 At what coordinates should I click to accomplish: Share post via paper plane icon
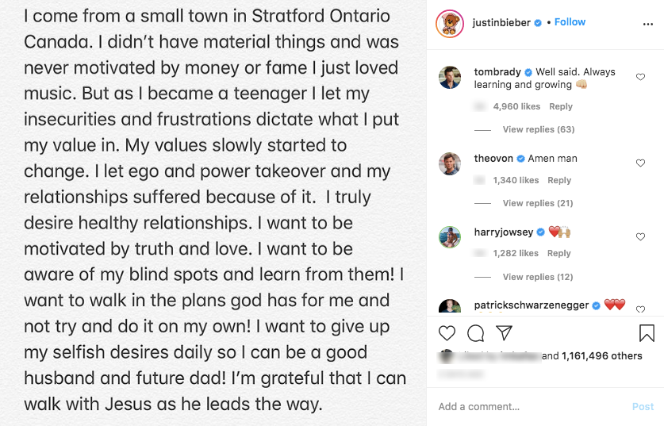504,332
